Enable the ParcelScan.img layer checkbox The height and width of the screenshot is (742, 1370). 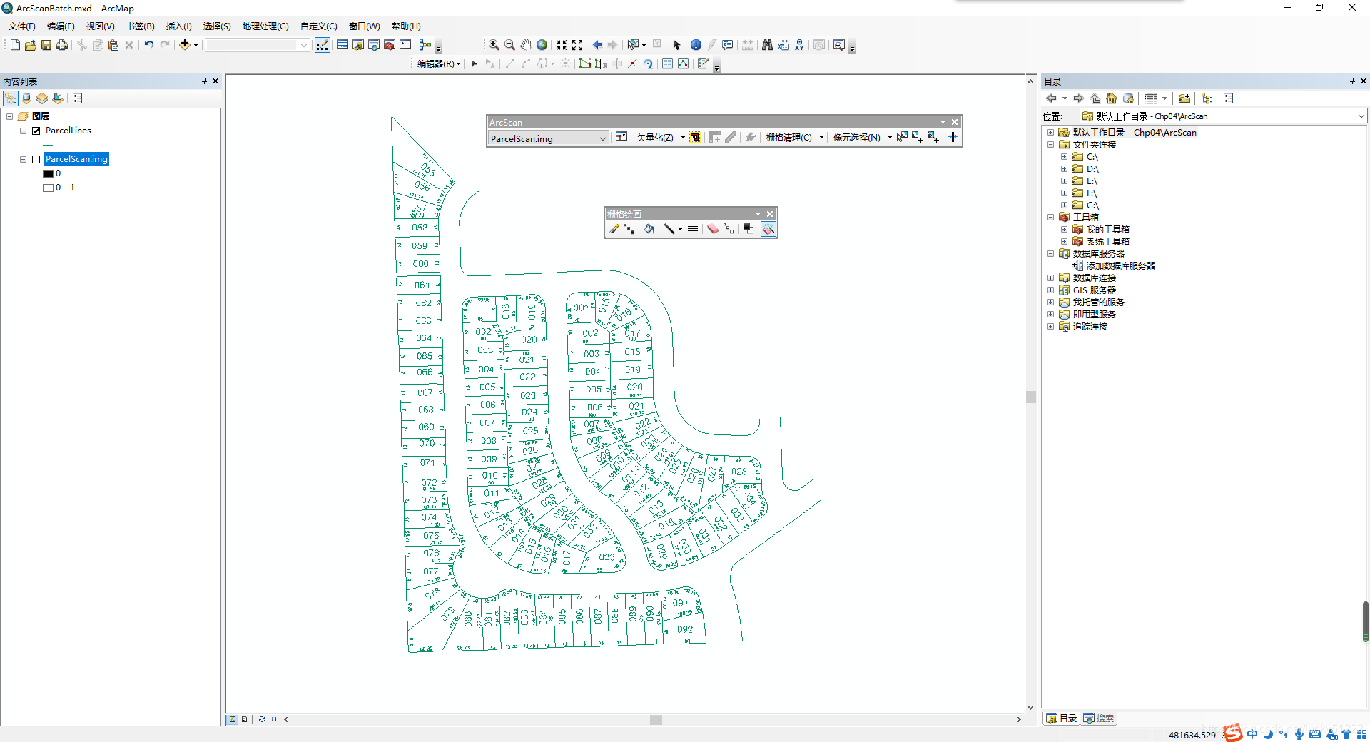point(36,160)
